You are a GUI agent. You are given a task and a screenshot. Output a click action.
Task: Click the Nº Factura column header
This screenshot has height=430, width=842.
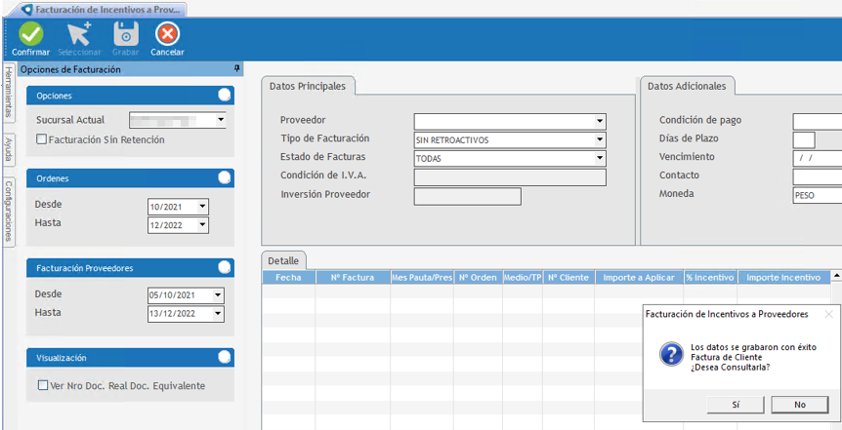pyautogui.click(x=353, y=277)
